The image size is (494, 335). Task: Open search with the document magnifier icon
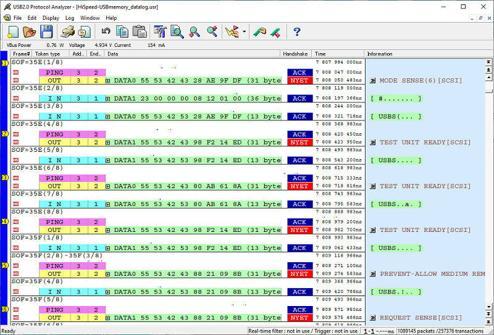(177, 32)
